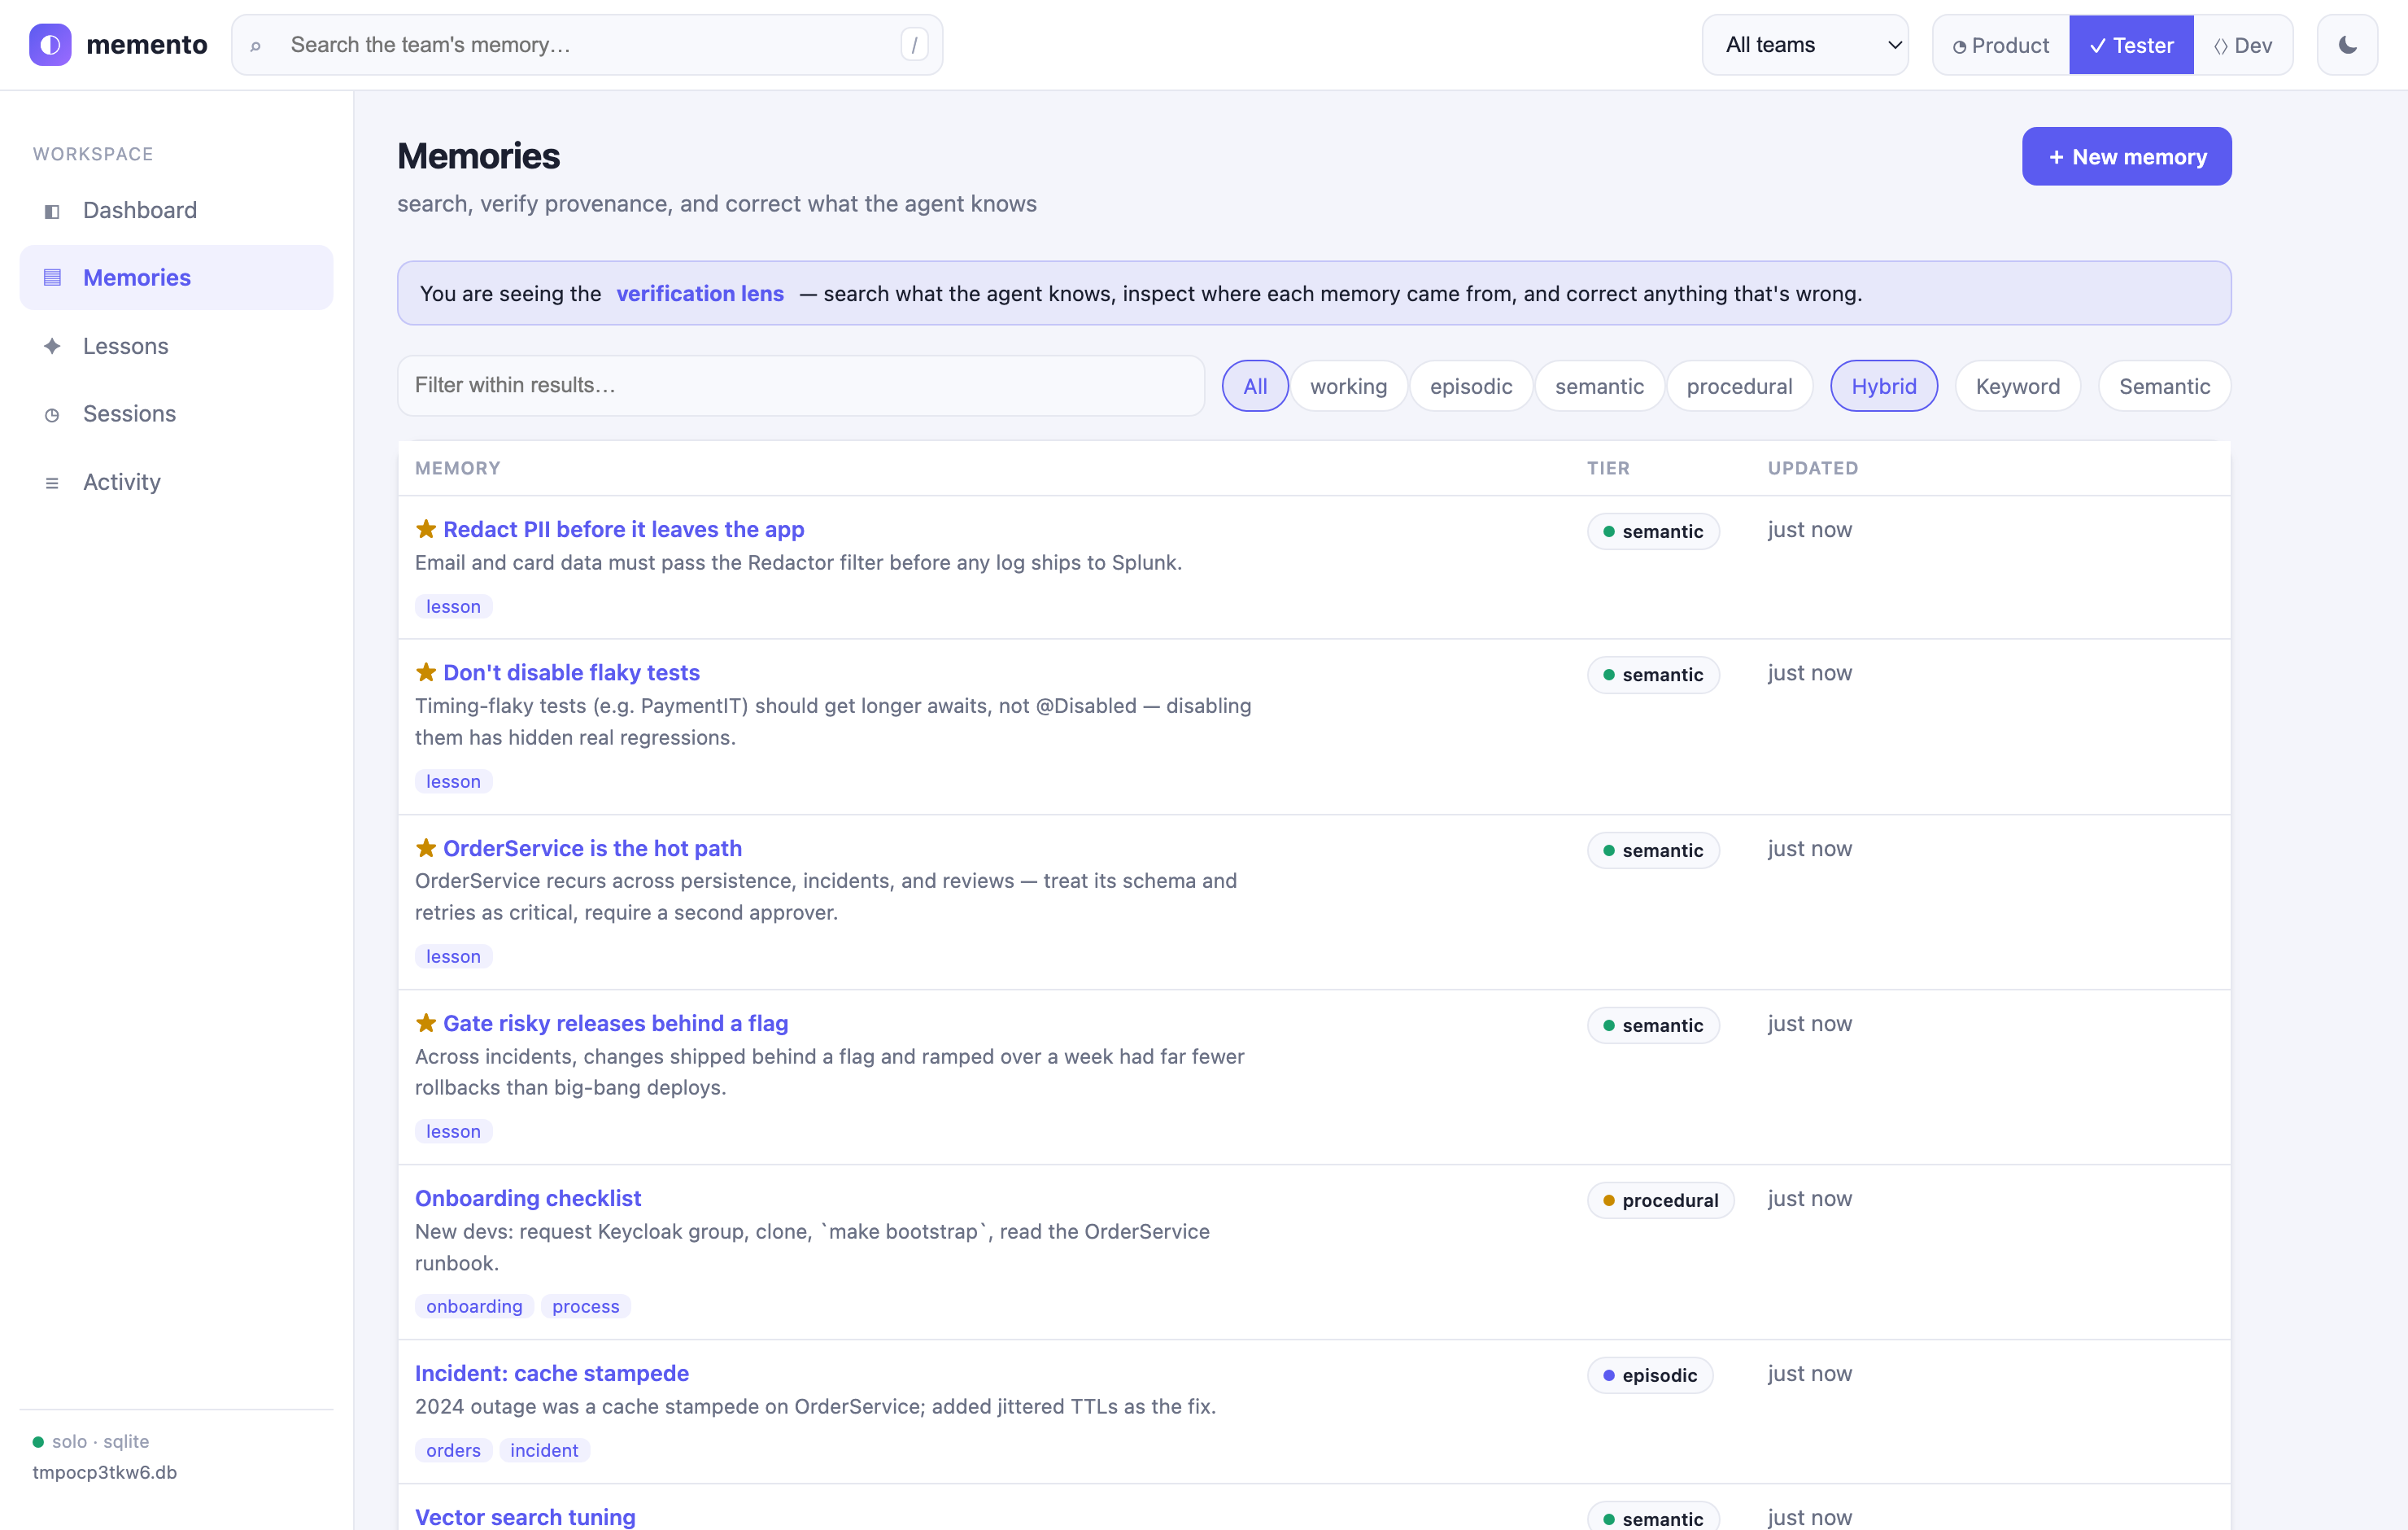
Task: Click star on Redact PII memory
Action: click(x=426, y=528)
